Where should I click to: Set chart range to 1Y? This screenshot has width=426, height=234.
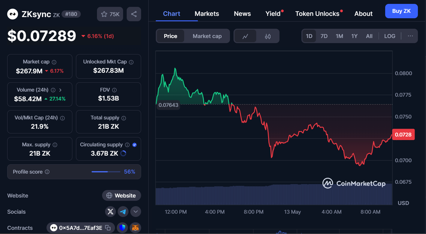354,36
